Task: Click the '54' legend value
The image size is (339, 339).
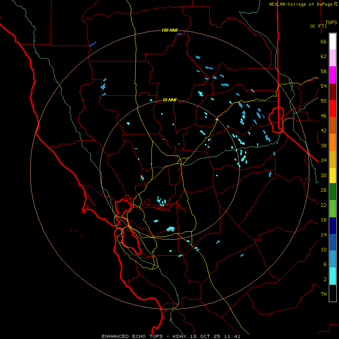Action: coord(324,86)
